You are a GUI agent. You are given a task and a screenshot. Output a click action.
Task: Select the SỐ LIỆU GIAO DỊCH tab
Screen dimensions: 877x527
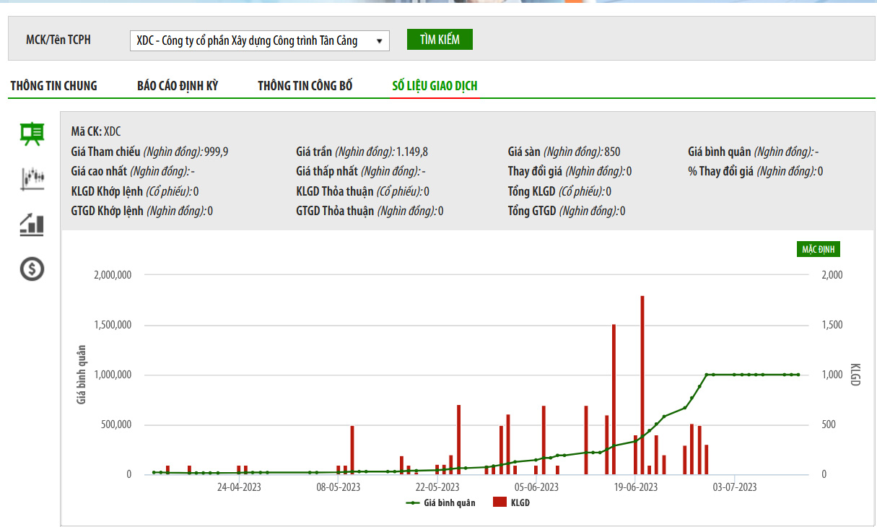coord(435,86)
